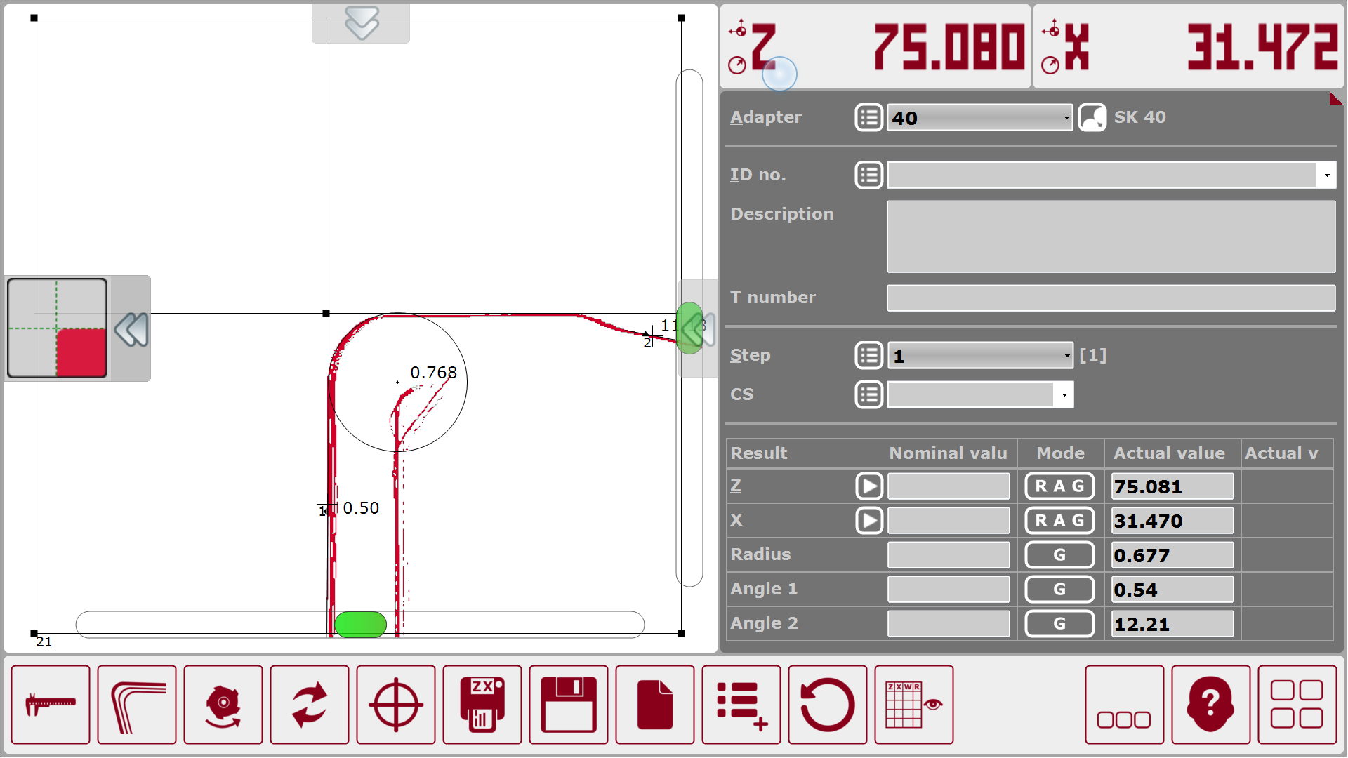Click the axis swap arrows icon

click(x=310, y=705)
